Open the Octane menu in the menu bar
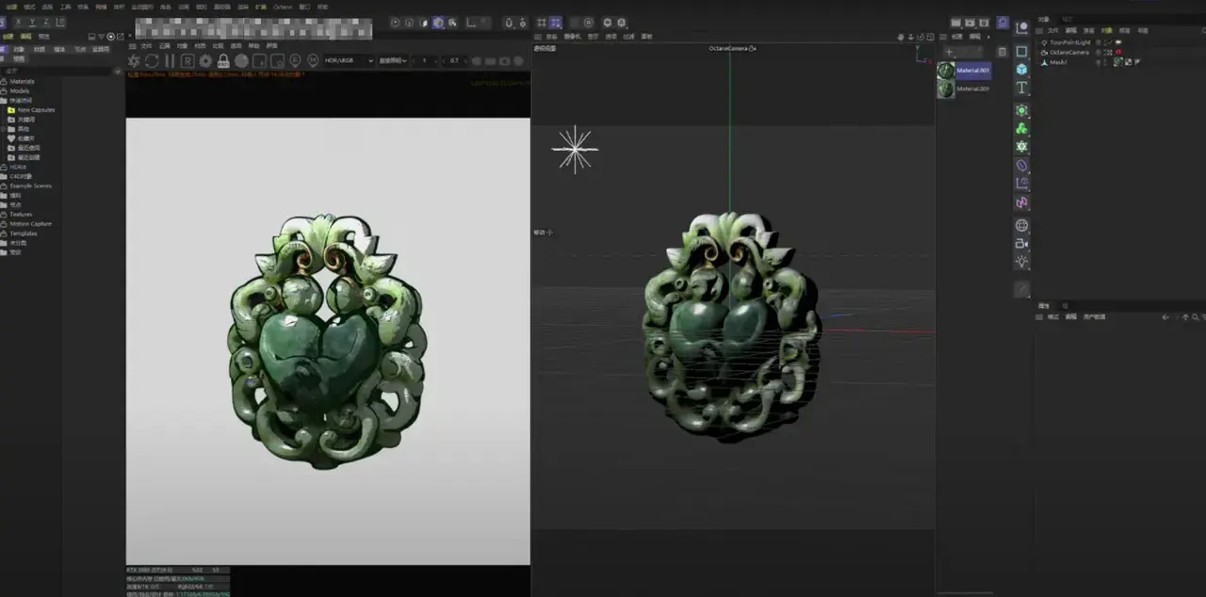The height and width of the screenshot is (597, 1206). click(283, 6)
